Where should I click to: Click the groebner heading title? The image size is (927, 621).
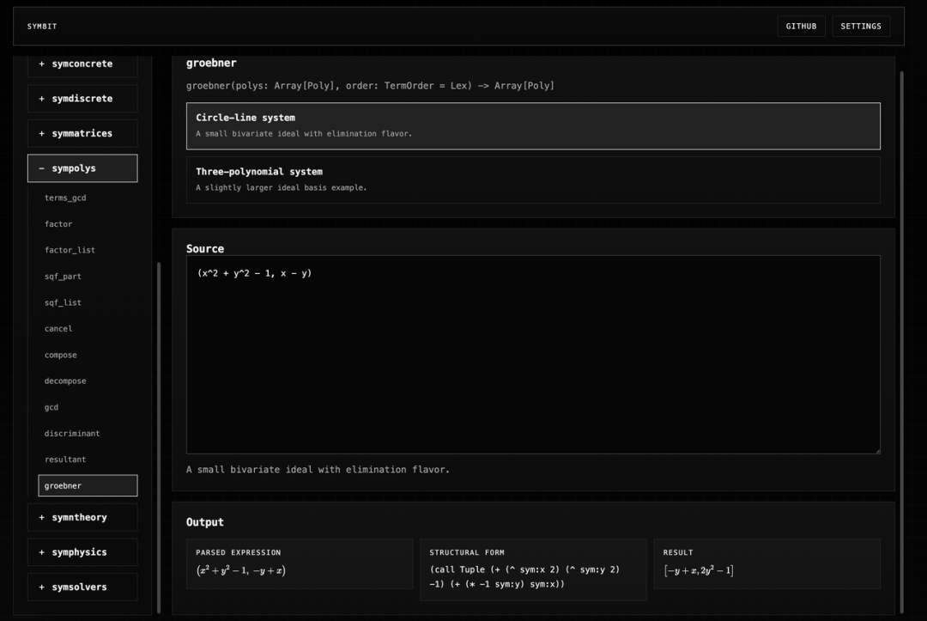(211, 63)
